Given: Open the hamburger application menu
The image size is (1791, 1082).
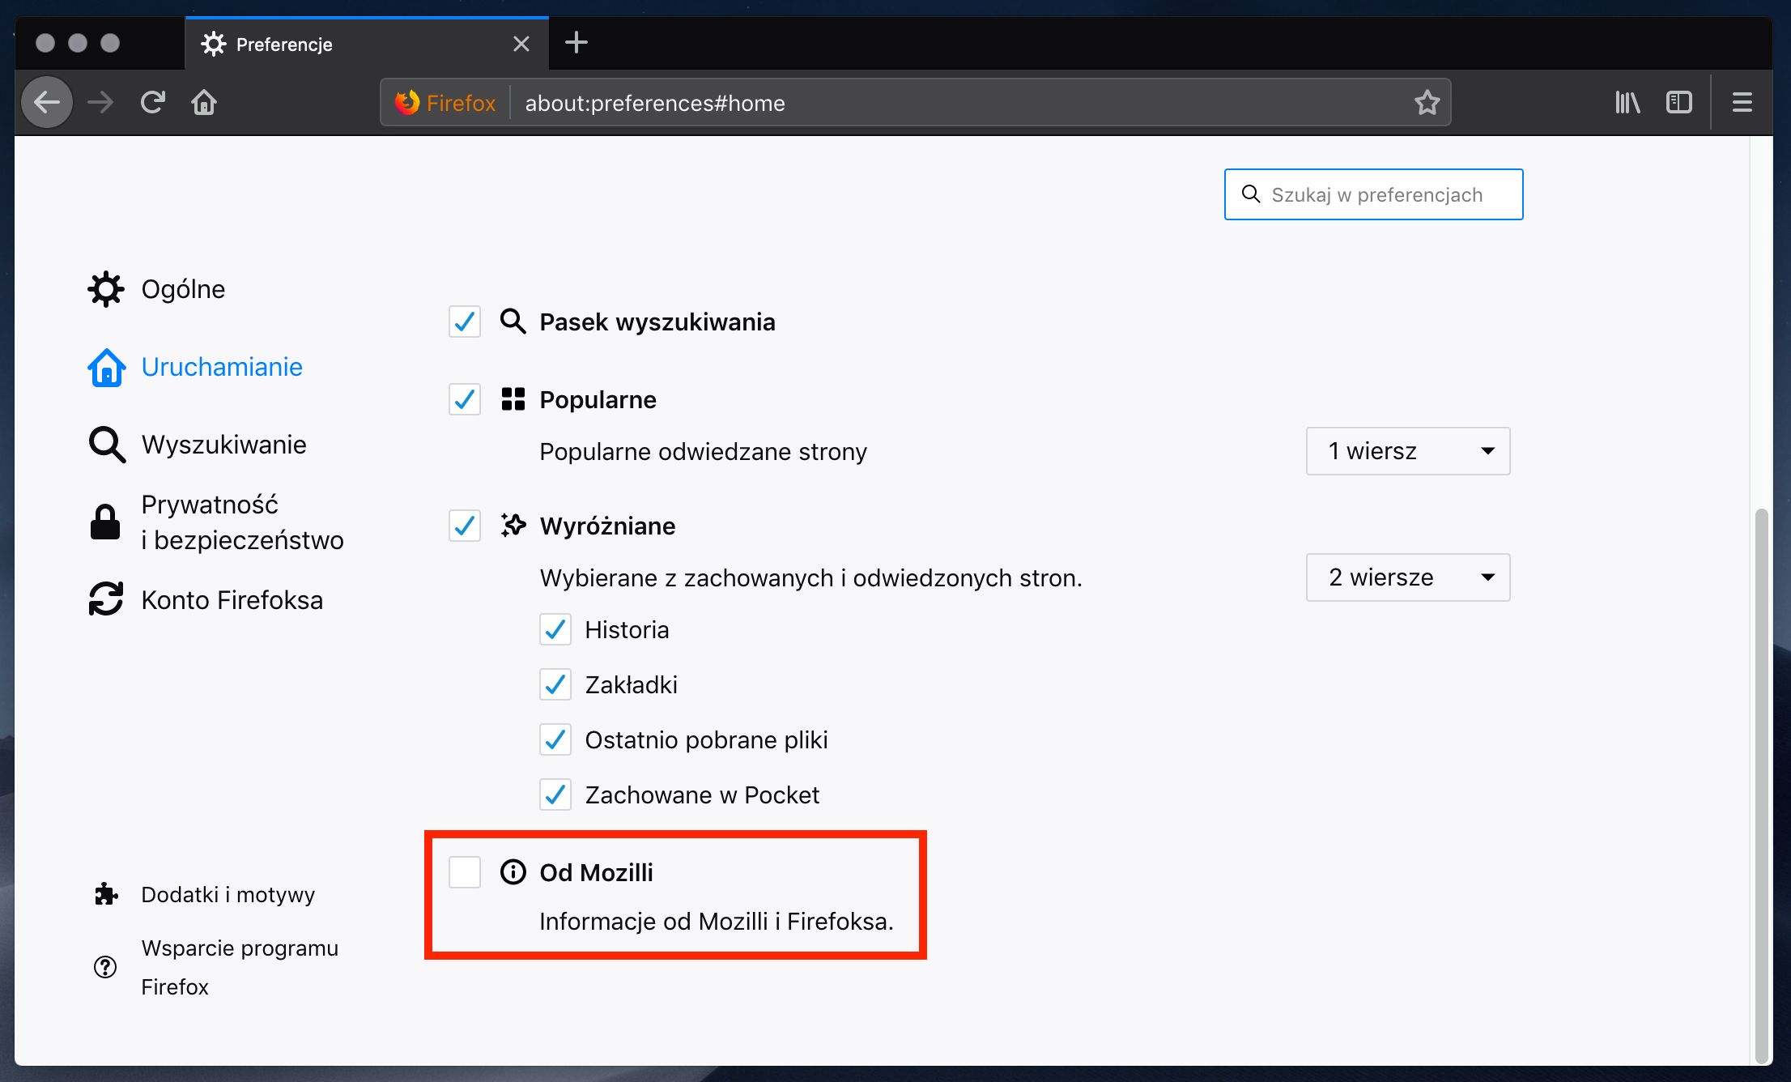Looking at the screenshot, I should click(1742, 103).
